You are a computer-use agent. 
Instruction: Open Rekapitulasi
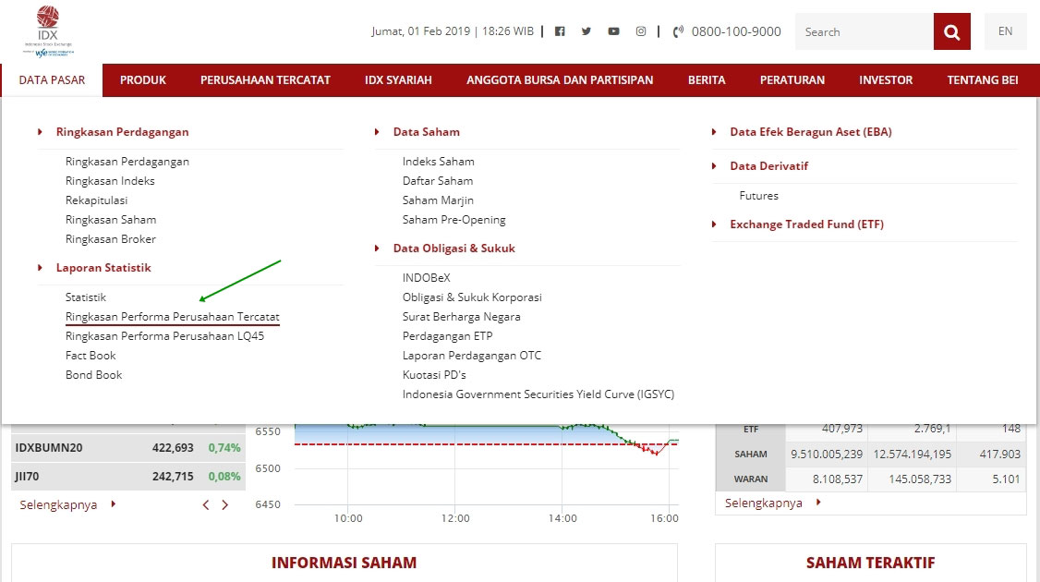pos(96,200)
